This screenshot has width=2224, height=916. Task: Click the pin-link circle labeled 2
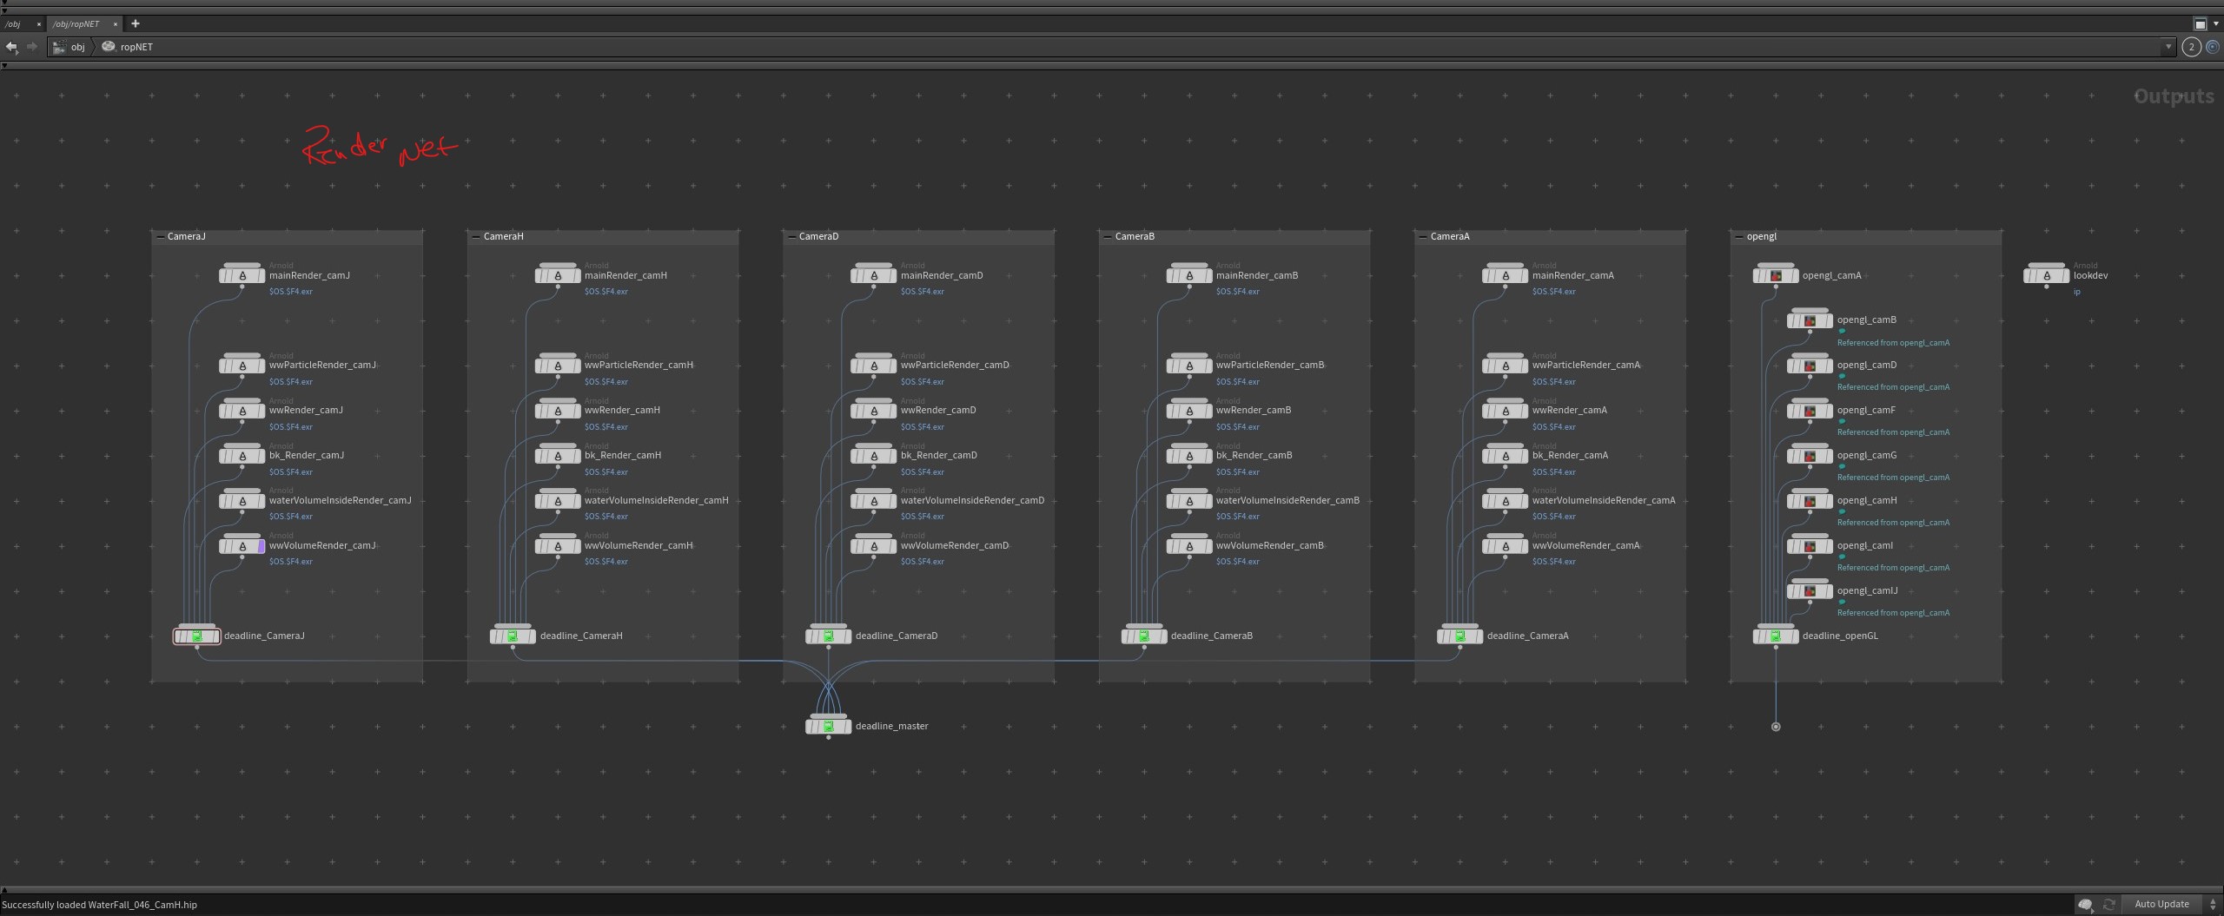tap(2191, 47)
